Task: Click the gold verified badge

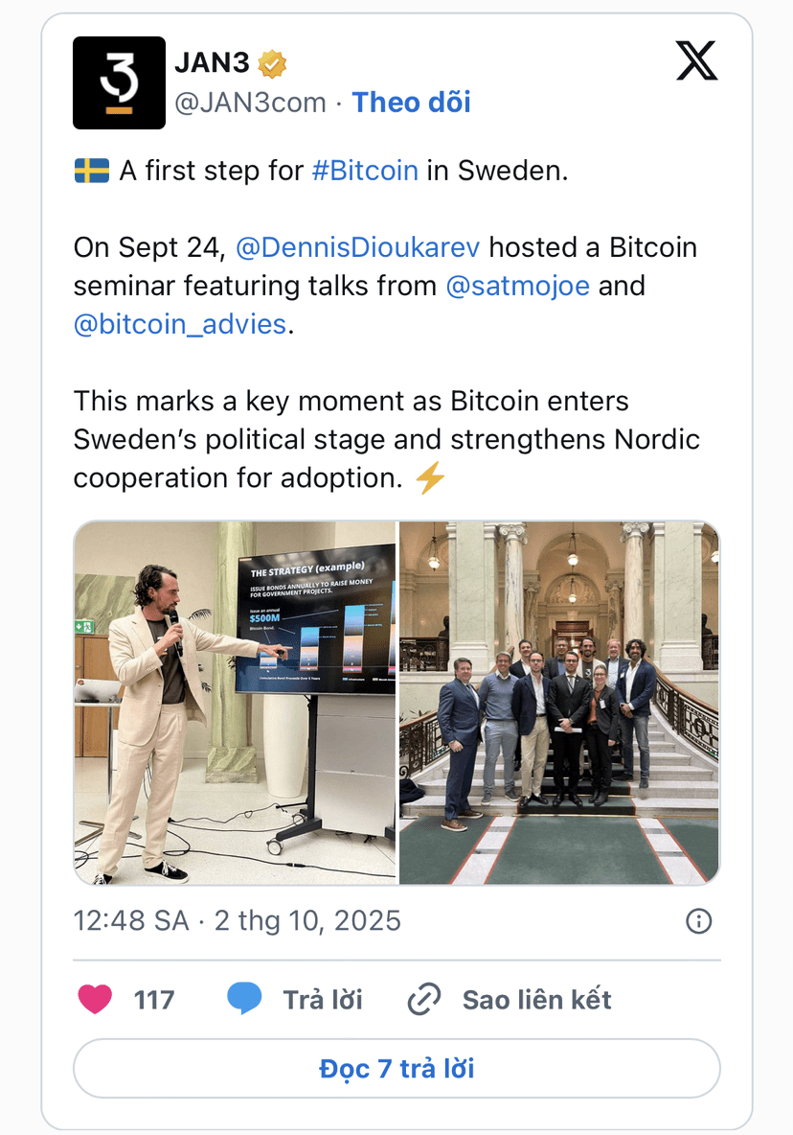Action: 272,64
